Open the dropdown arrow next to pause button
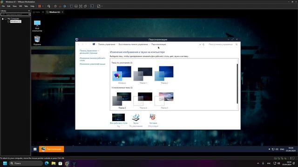 click(43, 6)
